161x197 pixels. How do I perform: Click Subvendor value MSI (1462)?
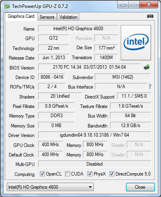click(x=123, y=77)
